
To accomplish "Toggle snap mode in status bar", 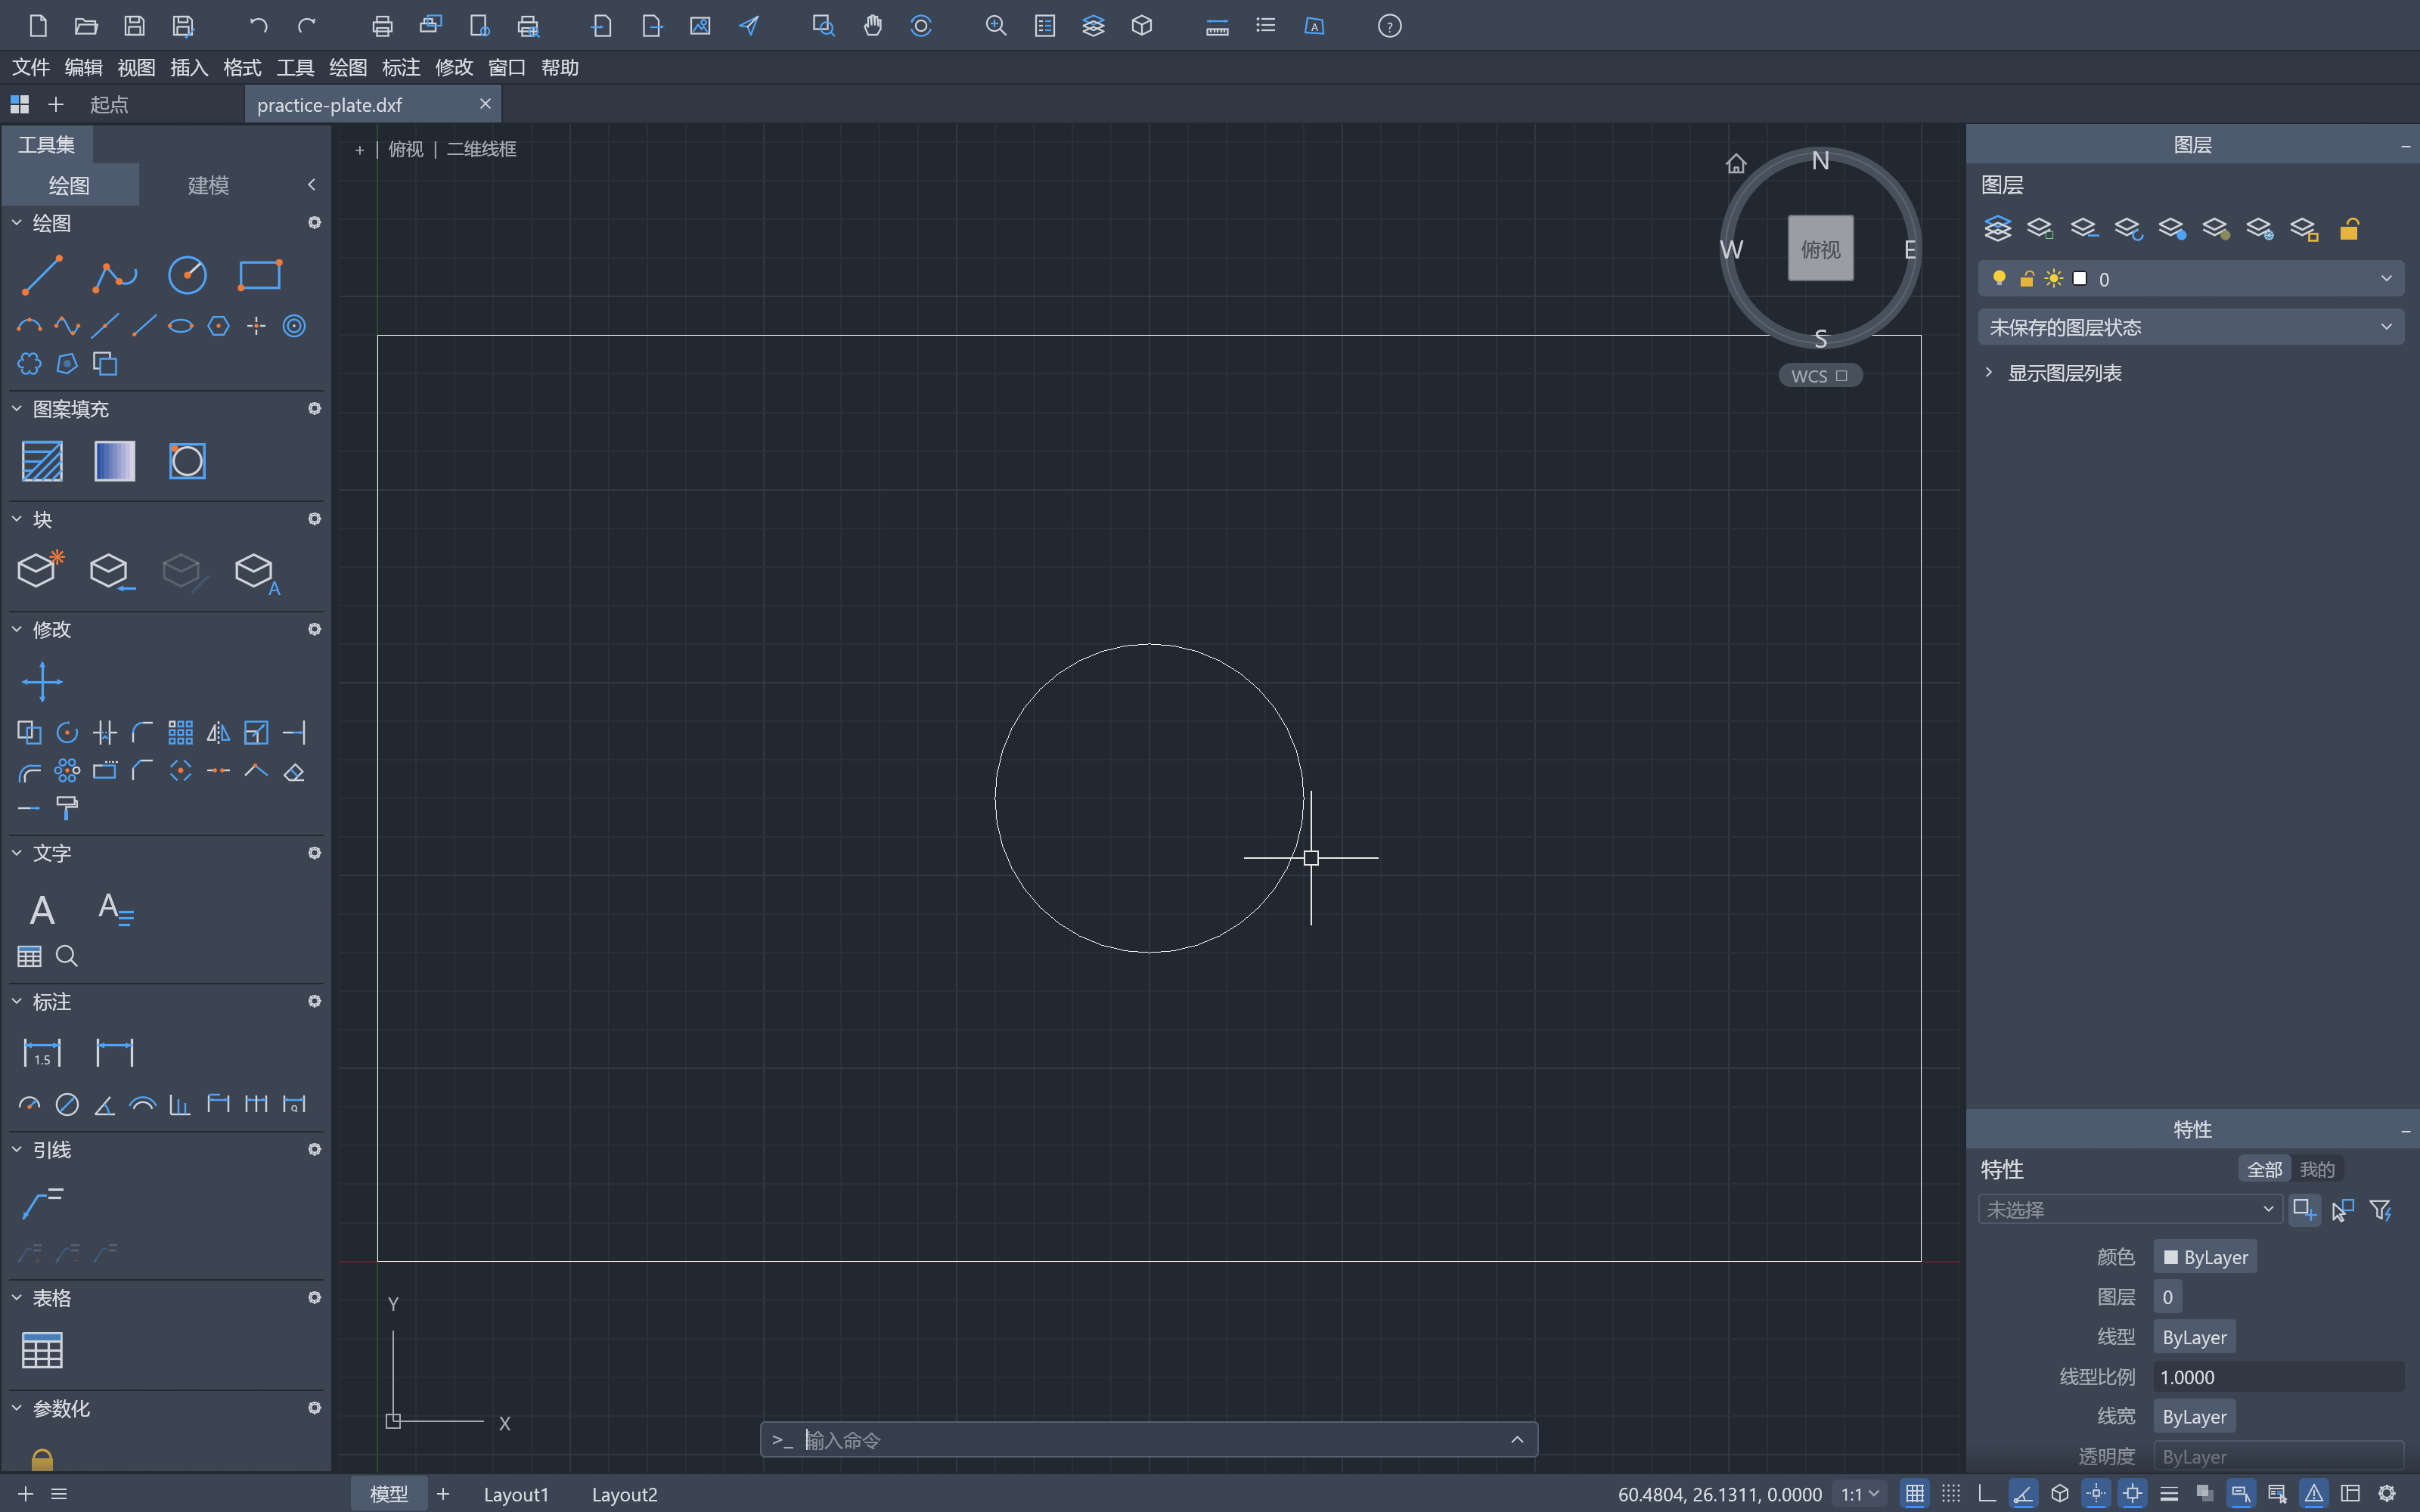I will tap(1951, 1493).
